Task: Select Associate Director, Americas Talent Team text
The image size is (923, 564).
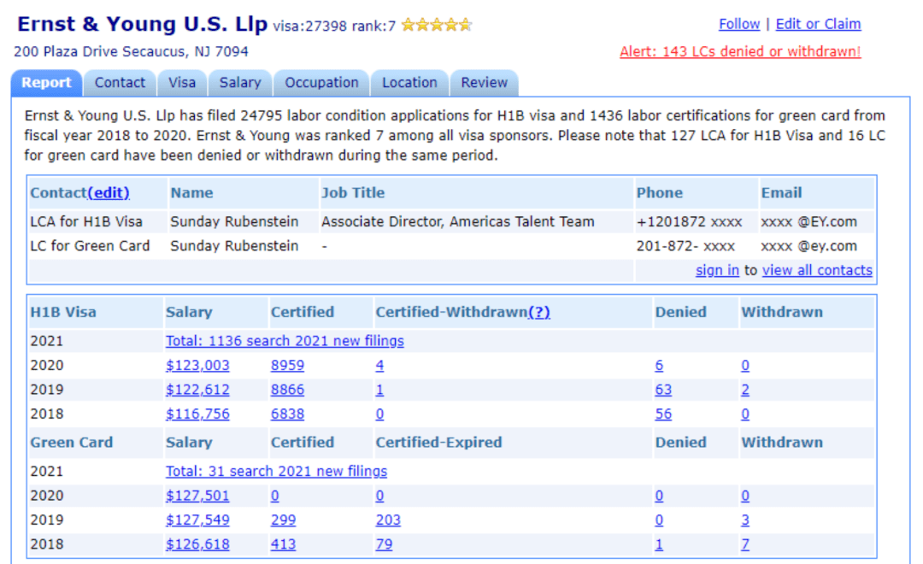Action: coord(457,222)
